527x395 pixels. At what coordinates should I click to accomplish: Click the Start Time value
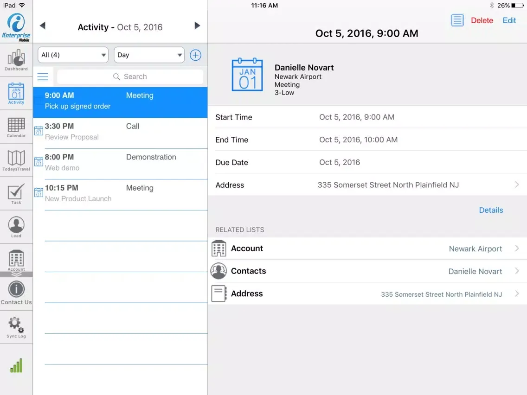point(357,117)
